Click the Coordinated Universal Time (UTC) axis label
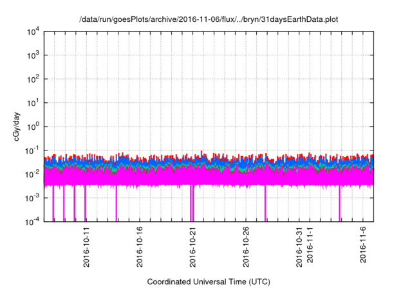This screenshot has width=412, height=288. 209,282
